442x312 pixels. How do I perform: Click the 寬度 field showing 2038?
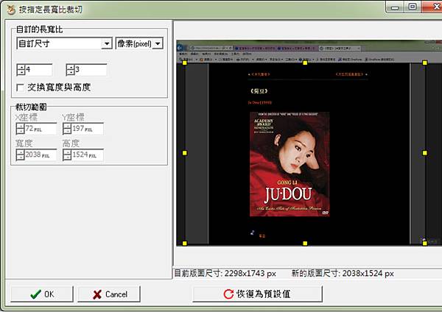point(41,155)
